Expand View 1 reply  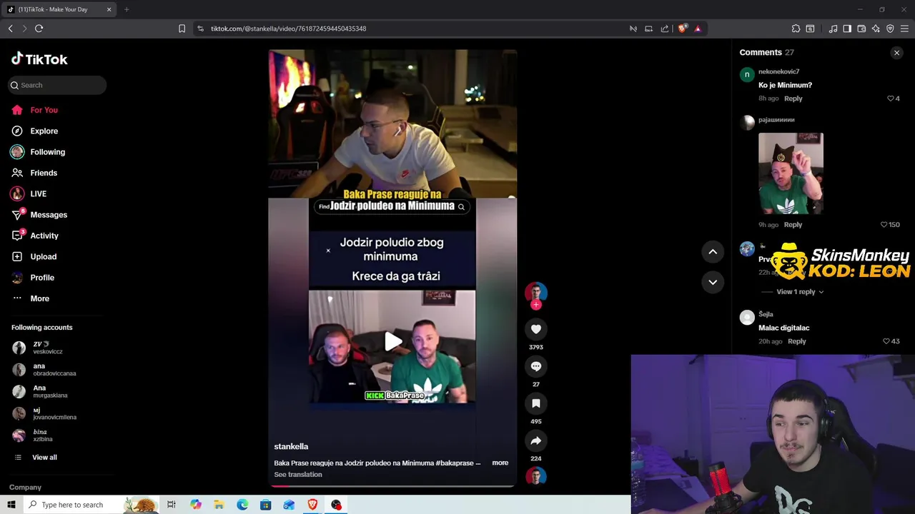point(800,291)
